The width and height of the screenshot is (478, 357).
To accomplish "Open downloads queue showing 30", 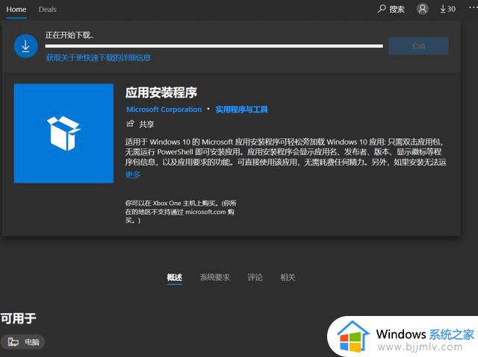I will pyautogui.click(x=447, y=9).
